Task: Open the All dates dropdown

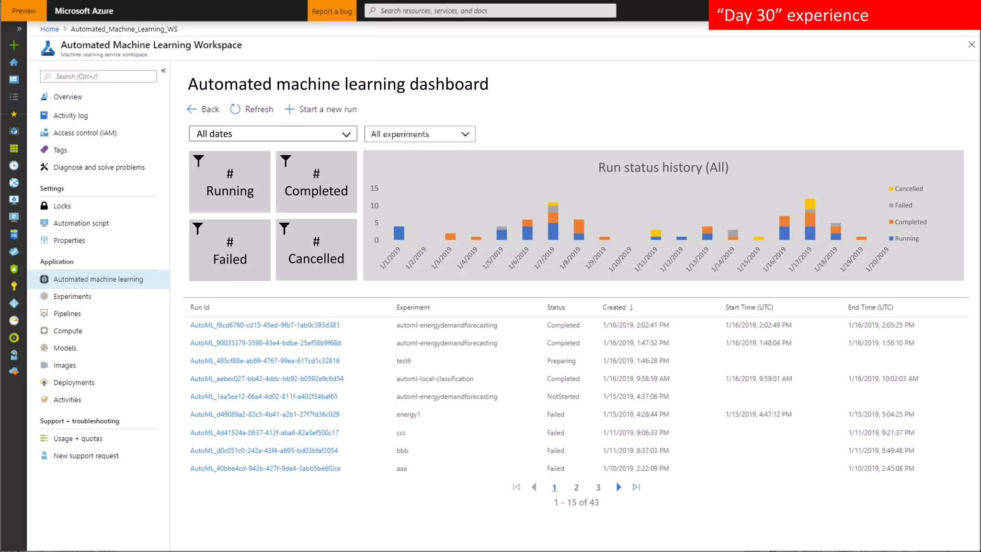Action: [x=273, y=134]
